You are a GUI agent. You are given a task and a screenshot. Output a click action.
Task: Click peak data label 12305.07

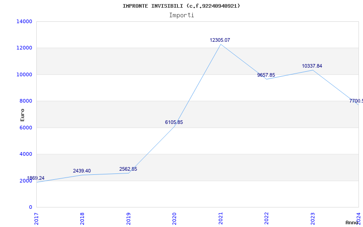[220, 40]
